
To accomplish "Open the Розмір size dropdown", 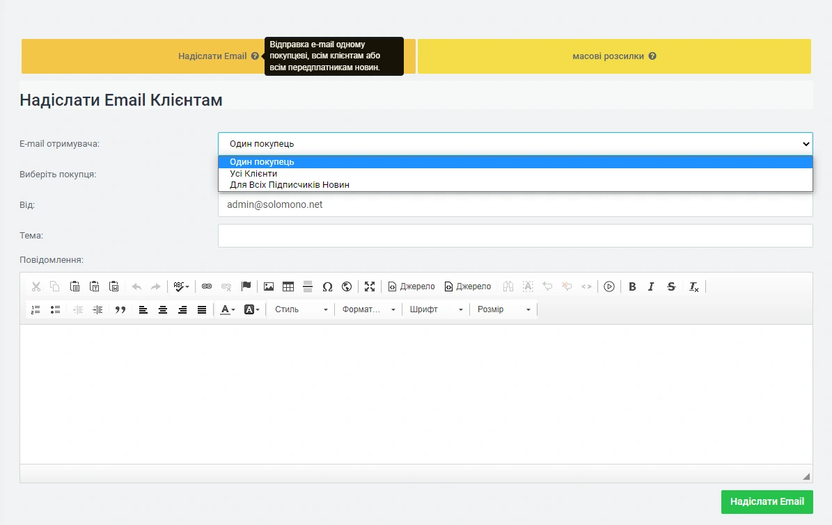I will (503, 309).
